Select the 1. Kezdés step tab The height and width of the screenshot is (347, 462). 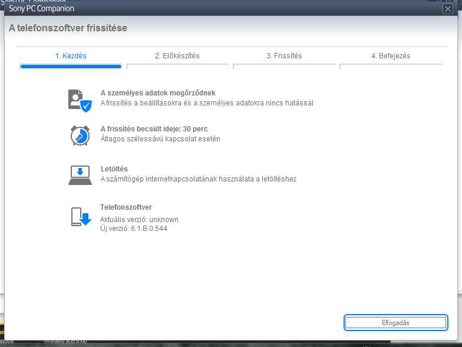coord(71,55)
